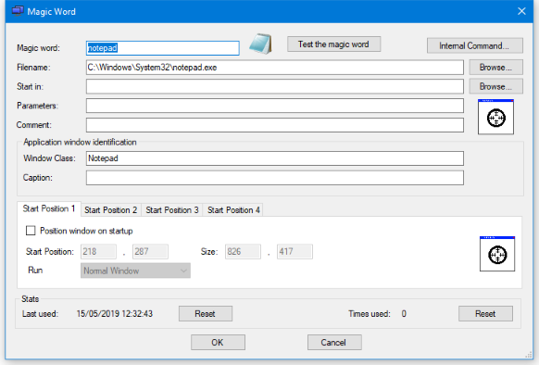The height and width of the screenshot is (365, 539).
Task: Click the notepad application icon beside Magic word
Action: pyautogui.click(x=260, y=44)
